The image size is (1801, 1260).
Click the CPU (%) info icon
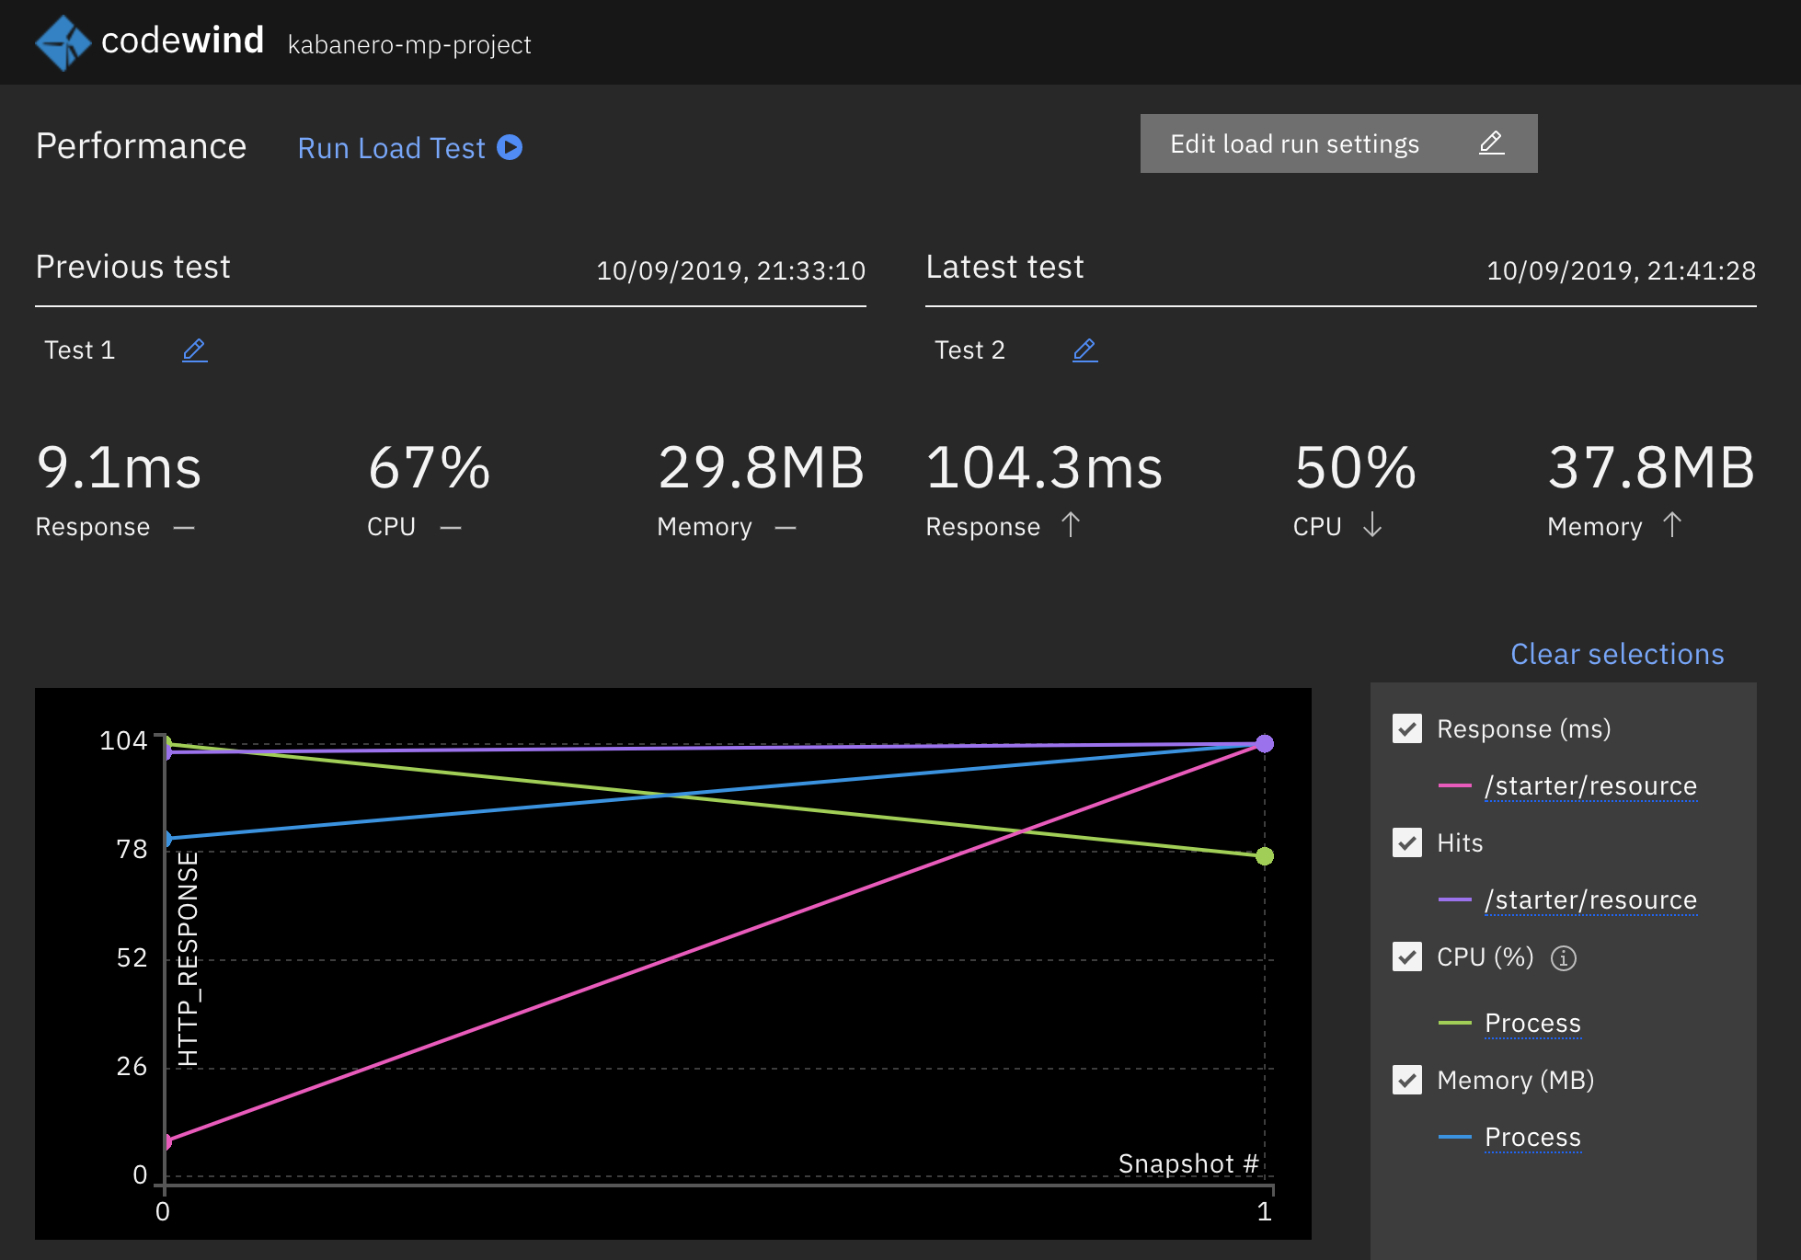pos(1563,958)
